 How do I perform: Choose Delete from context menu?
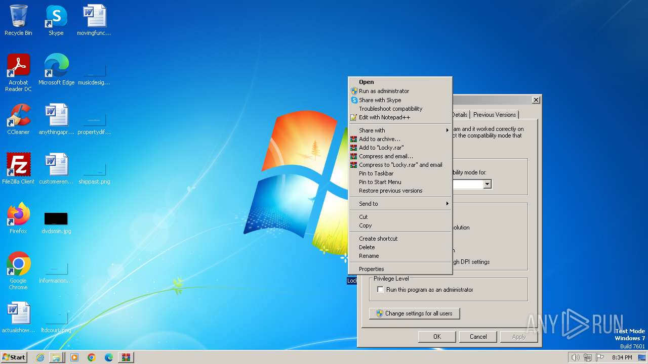pyautogui.click(x=400, y=247)
